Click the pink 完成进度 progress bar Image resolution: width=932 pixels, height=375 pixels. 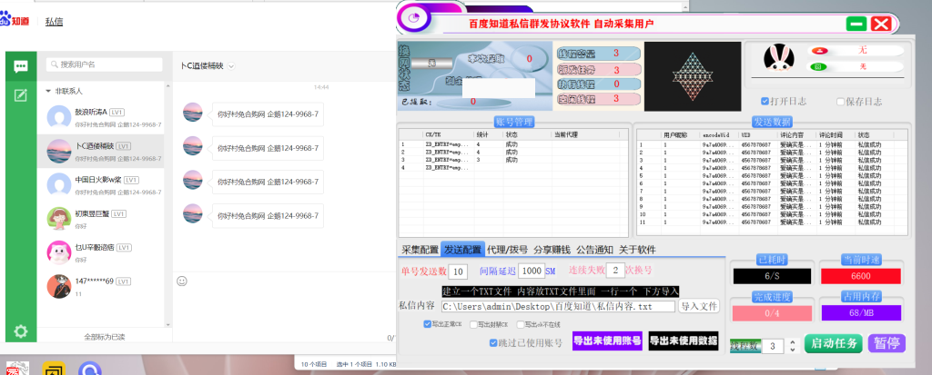[768, 312]
